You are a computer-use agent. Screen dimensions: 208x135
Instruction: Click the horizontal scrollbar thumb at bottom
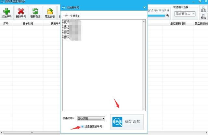pos(32,133)
